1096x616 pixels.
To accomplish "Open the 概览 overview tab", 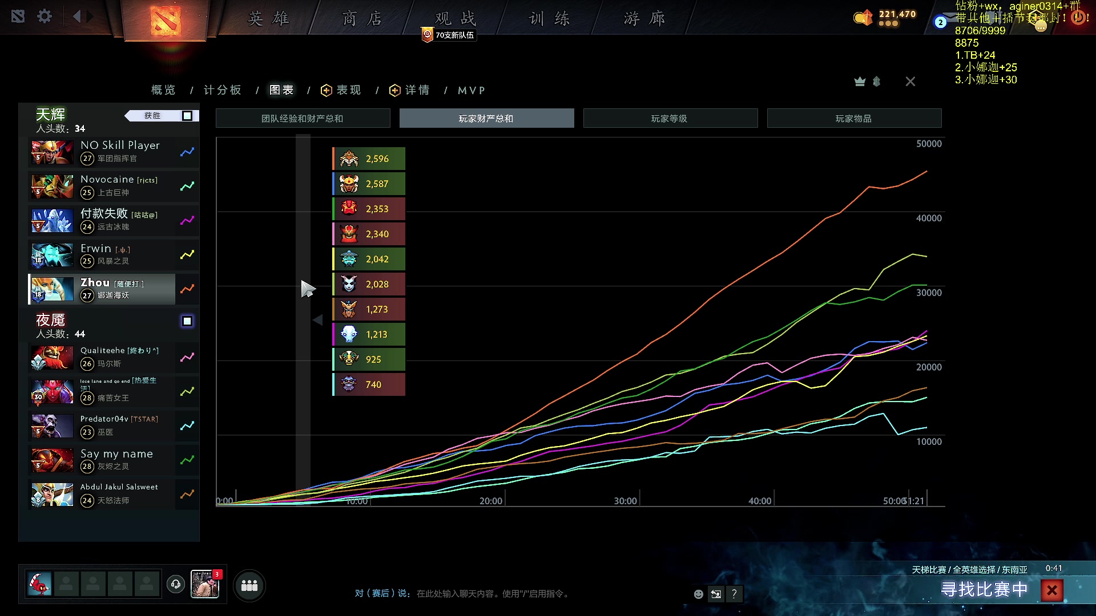I will (163, 90).
